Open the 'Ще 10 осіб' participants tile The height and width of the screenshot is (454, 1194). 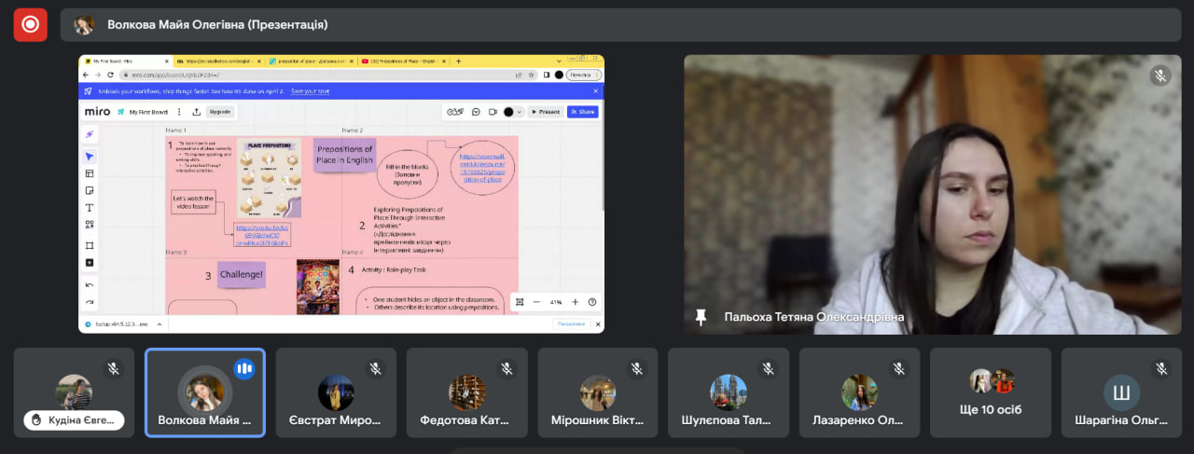[x=991, y=393]
